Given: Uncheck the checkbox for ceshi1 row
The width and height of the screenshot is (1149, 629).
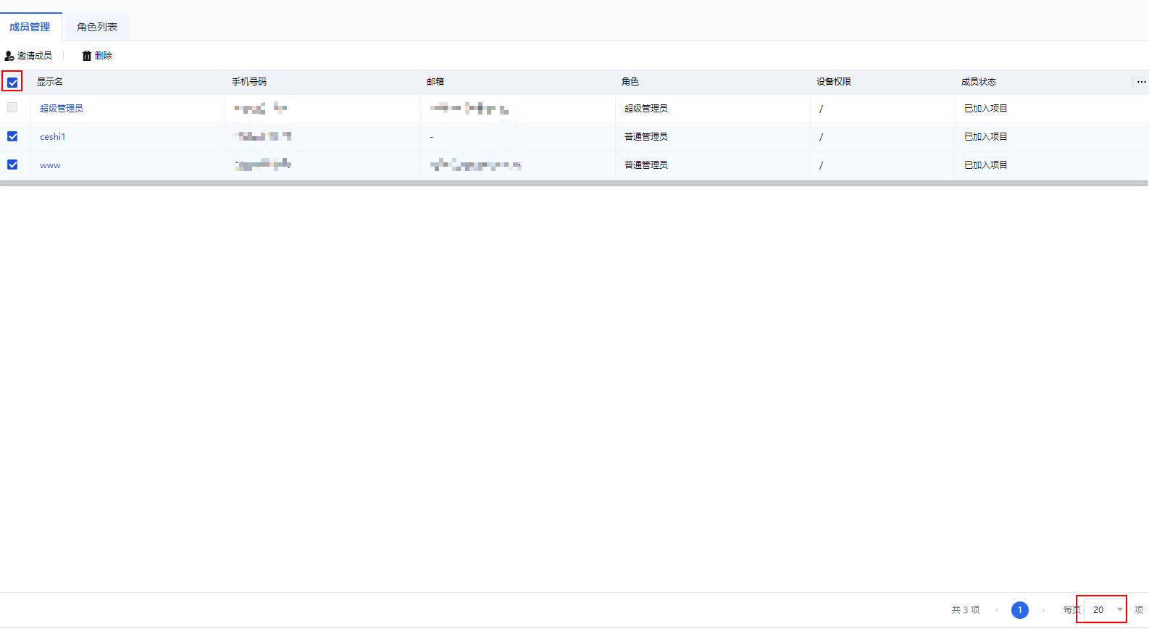Looking at the screenshot, I should (x=12, y=136).
